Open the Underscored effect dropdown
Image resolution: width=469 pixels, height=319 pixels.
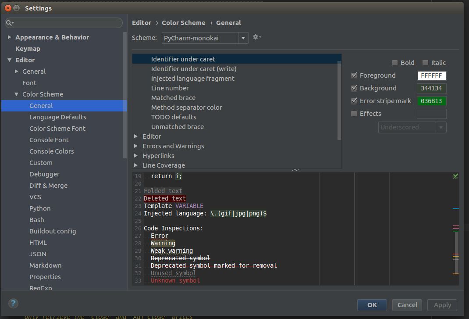(441, 127)
